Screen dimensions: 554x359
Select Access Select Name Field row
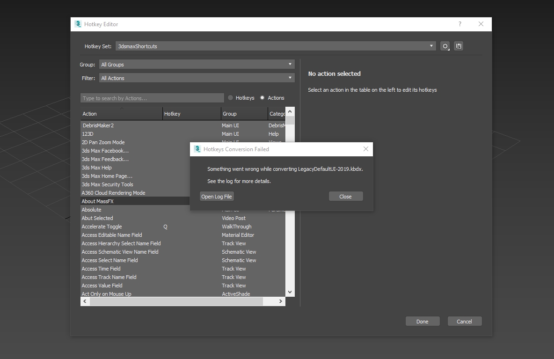182,260
